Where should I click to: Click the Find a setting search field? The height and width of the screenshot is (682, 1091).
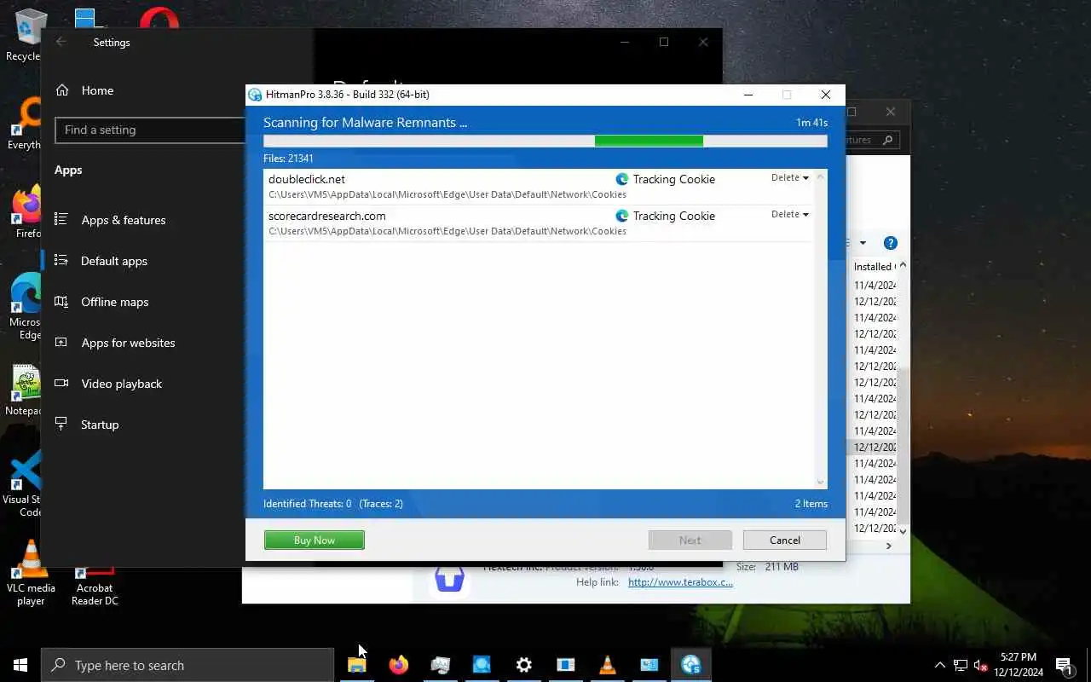pyautogui.click(x=150, y=130)
